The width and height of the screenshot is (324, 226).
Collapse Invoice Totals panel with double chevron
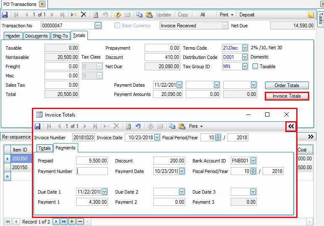click(291, 126)
